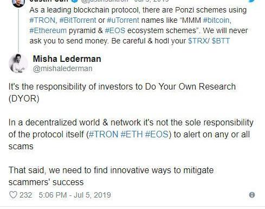Open the #ETH hashtag

132,134
